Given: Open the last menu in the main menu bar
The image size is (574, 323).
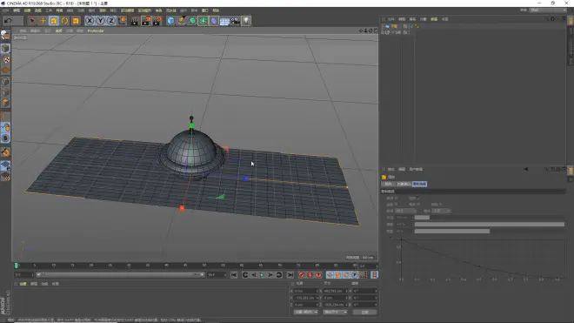Looking at the screenshot, I should (216, 10).
